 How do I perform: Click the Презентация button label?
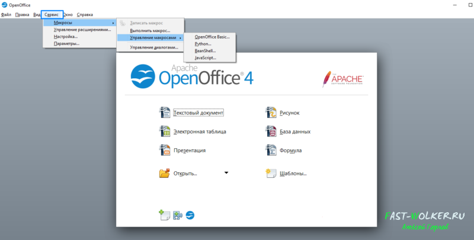point(190,151)
